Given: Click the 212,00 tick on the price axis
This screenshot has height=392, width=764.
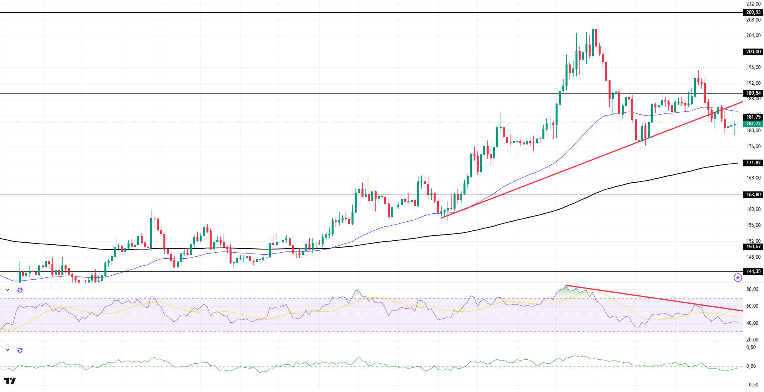Looking at the screenshot, I should 753,4.
